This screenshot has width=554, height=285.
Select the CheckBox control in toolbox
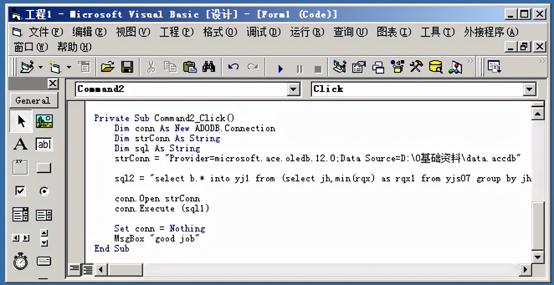(20, 191)
